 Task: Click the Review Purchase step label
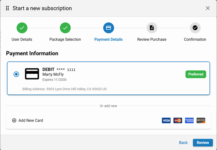[x=152, y=39]
